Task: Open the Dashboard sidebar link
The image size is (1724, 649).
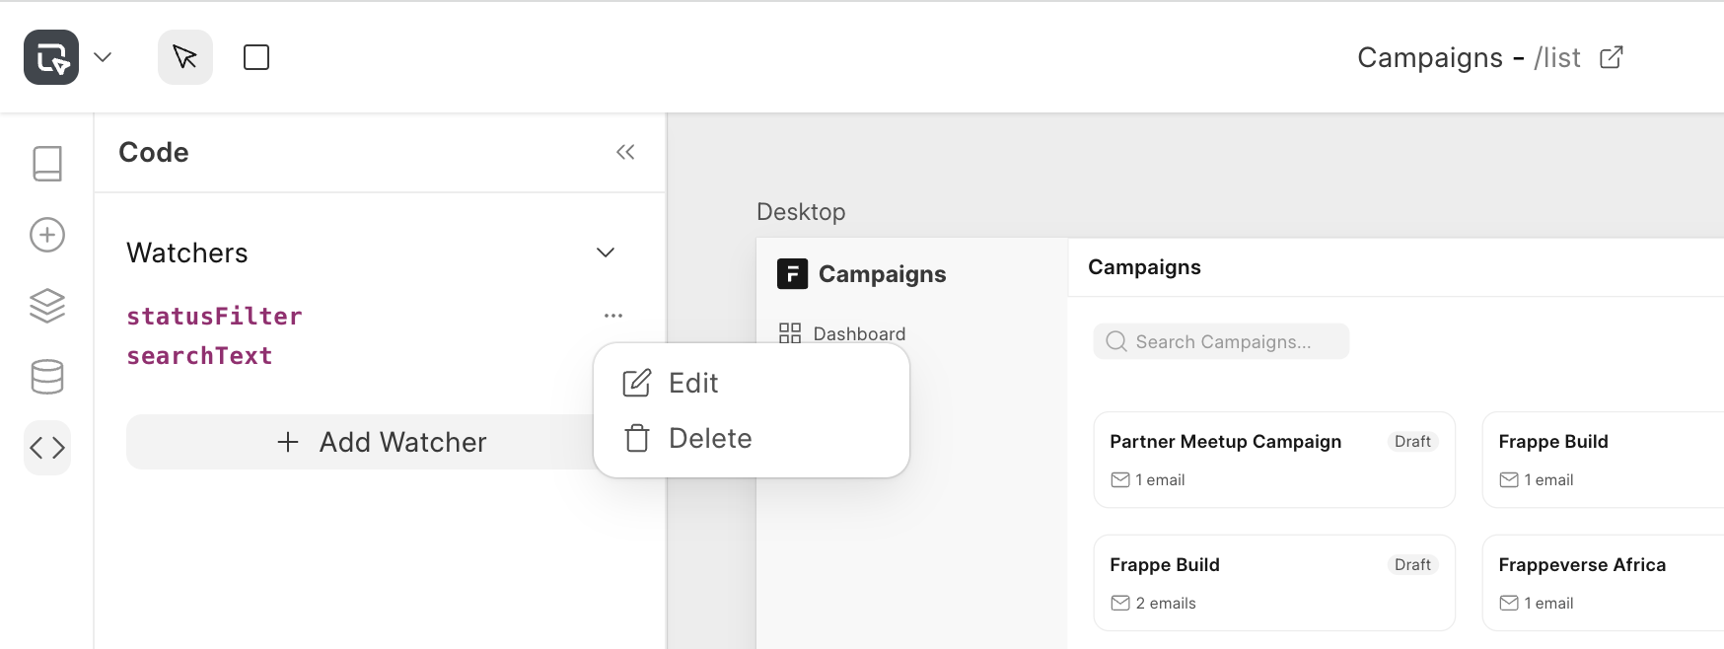Action: pos(858,333)
